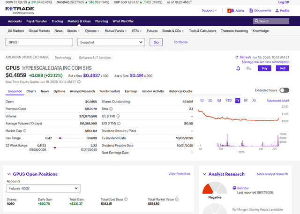Switch to the Fundamentals tab
The image size is (300, 214).
[x=110, y=91]
